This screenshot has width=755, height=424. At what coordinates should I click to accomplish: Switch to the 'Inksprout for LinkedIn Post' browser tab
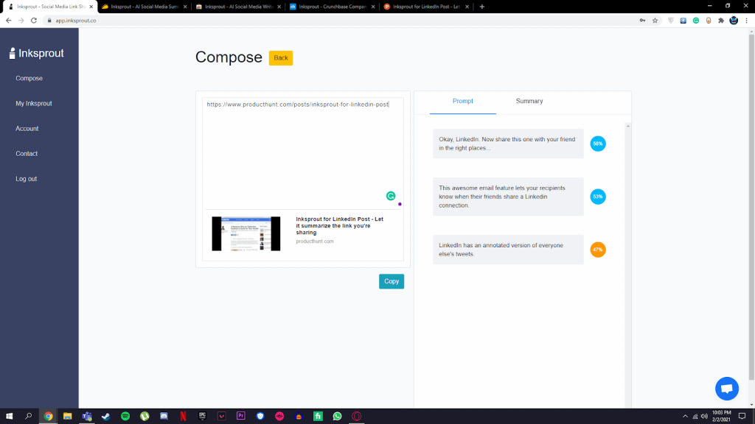click(x=425, y=7)
